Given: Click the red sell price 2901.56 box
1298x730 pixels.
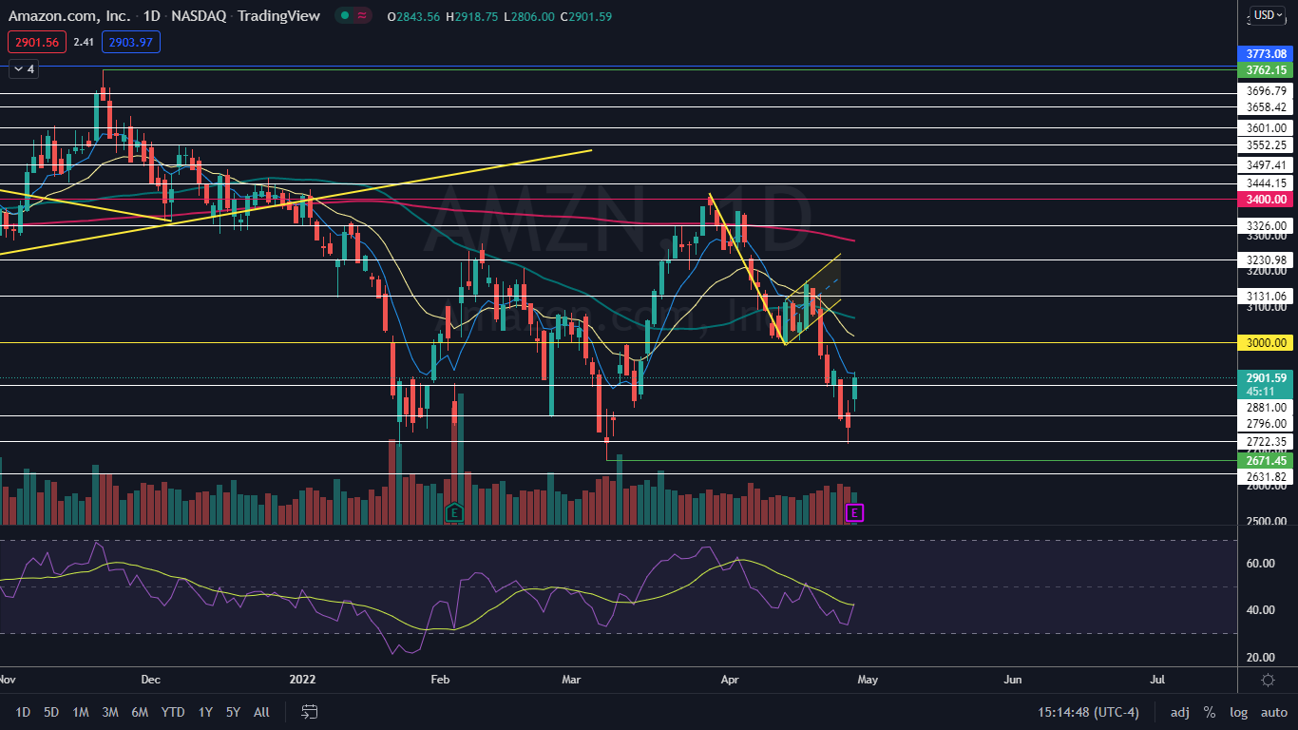Looking at the screenshot, I should pyautogui.click(x=36, y=42).
